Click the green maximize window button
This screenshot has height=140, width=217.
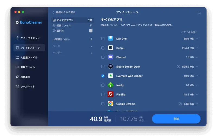(x=23, y=12)
